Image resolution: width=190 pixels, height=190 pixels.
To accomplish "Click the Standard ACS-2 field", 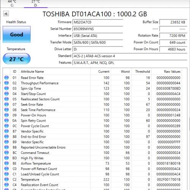I will tap(130, 56).
